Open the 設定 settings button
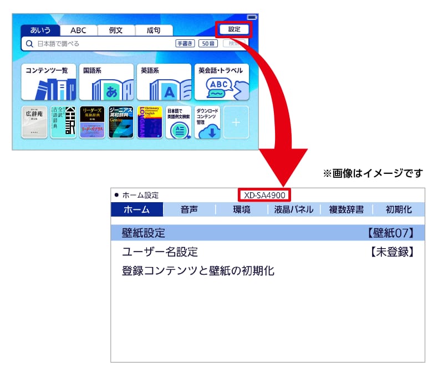This screenshot has width=438, height=375. (234, 29)
